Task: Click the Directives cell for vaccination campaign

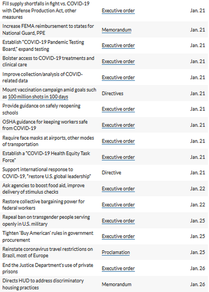Action: [x=112, y=94]
